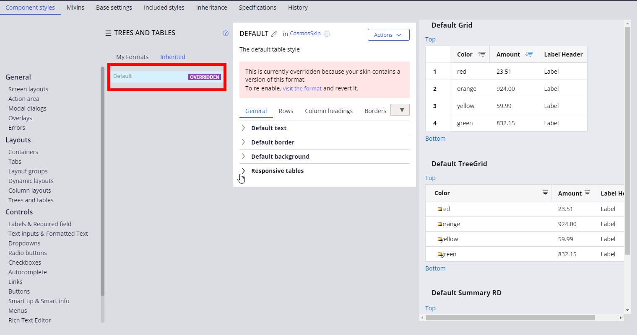
Task: Click the Label Header column in Default Grid
Action: [563, 54]
